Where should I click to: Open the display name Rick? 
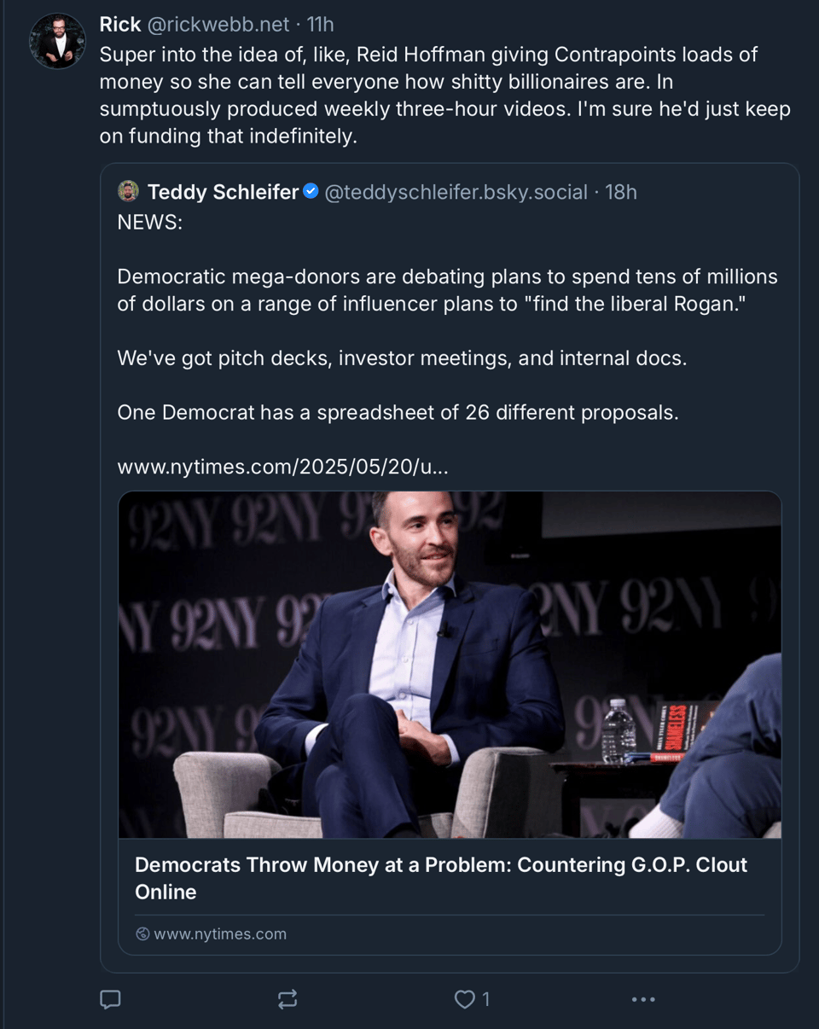coord(120,25)
